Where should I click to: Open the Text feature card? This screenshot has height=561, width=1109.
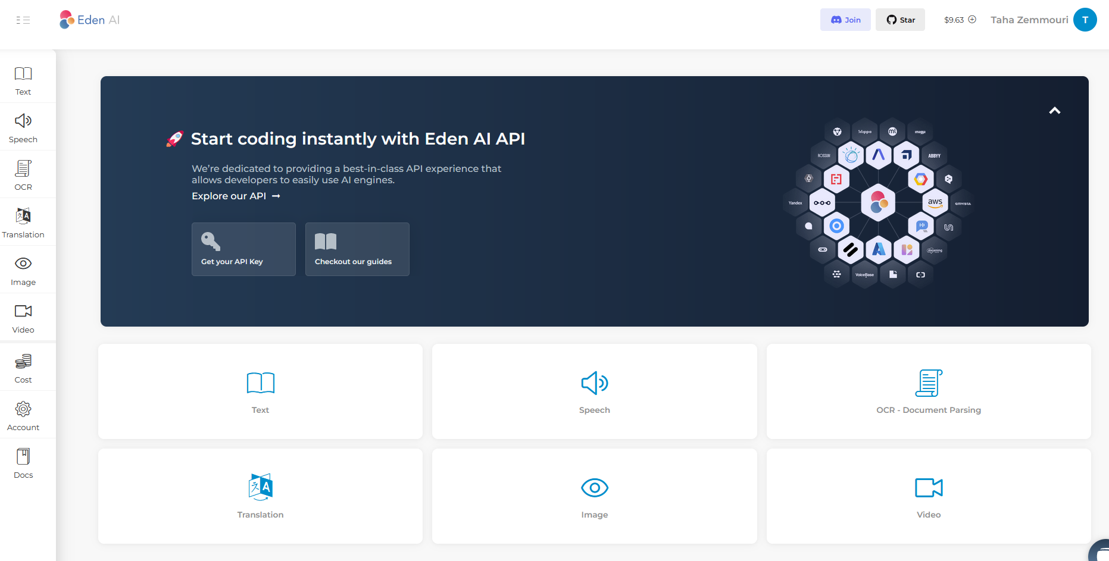click(x=260, y=391)
